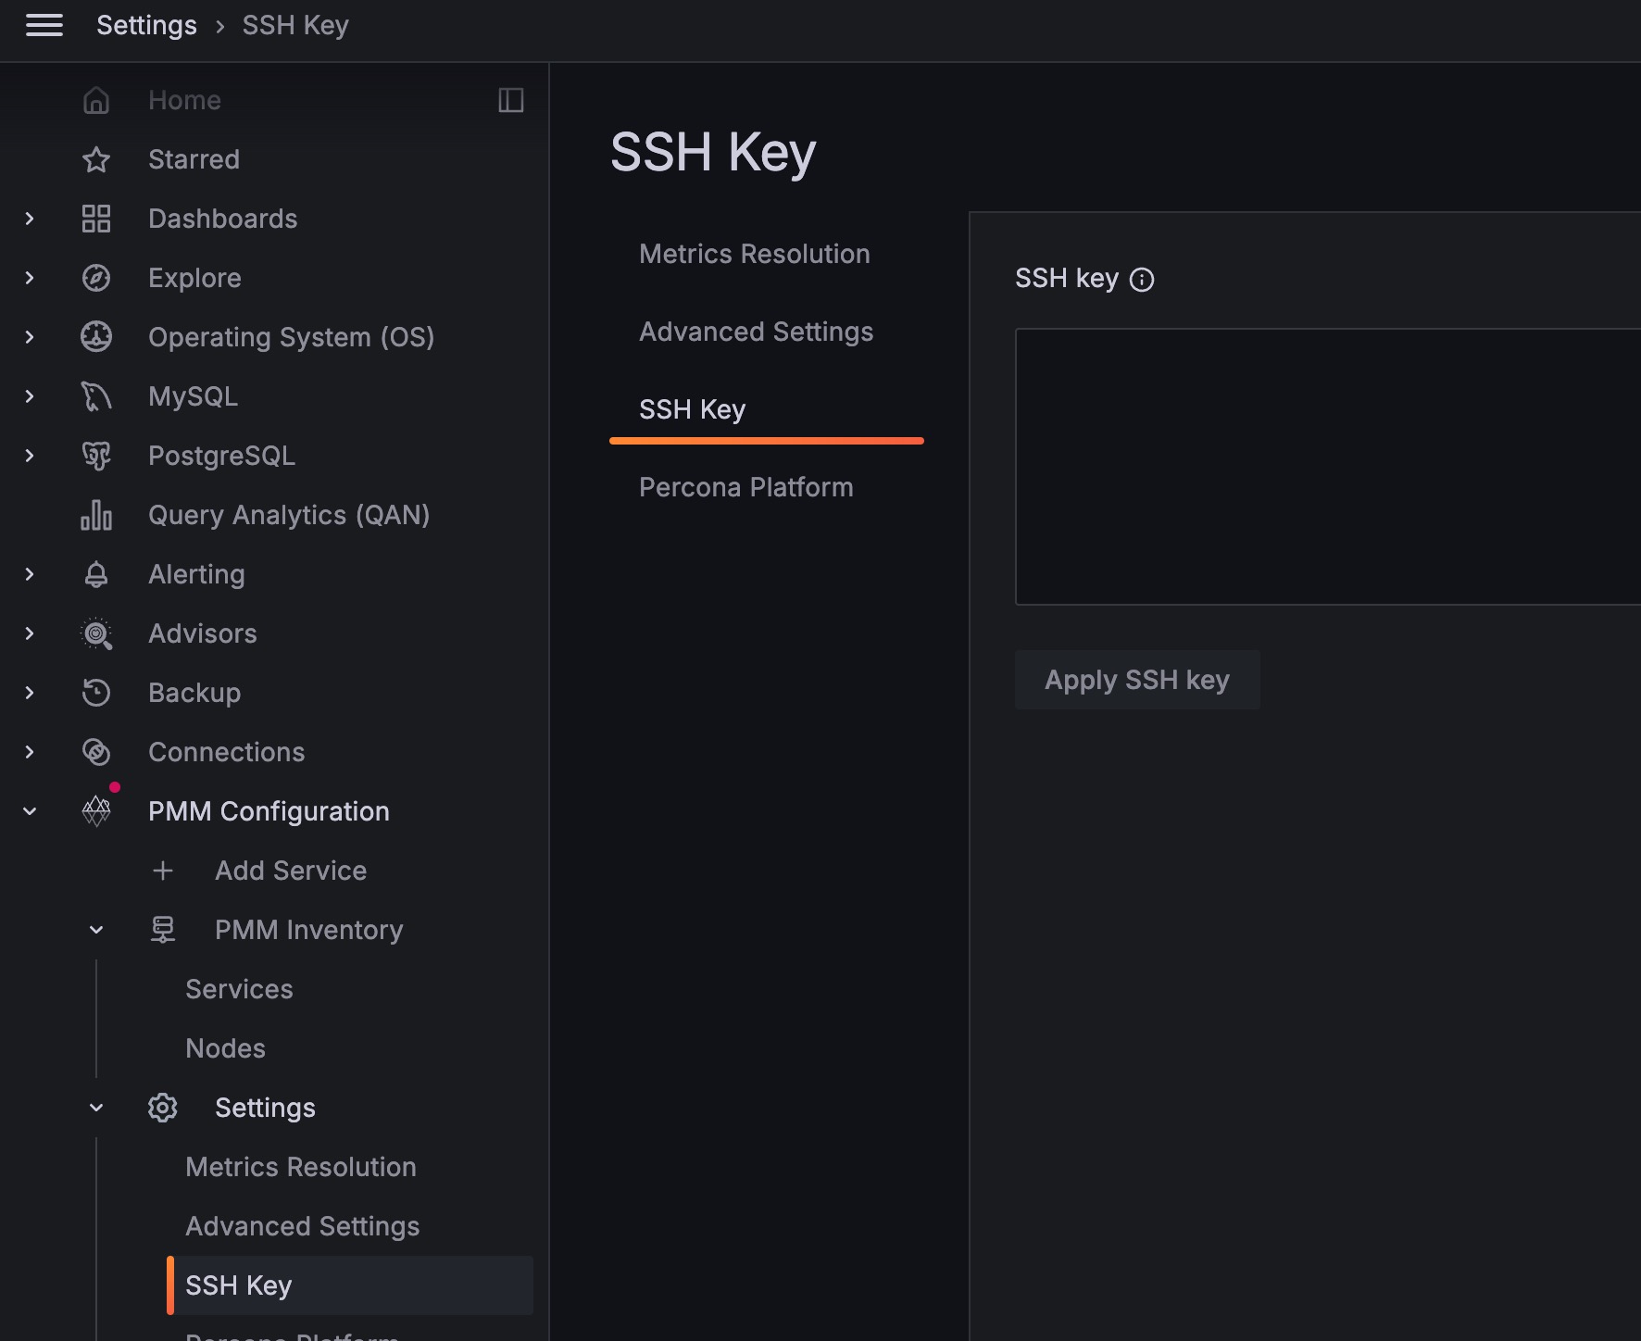Collapse the PMM Configuration section
The height and width of the screenshot is (1341, 1641).
(29, 810)
